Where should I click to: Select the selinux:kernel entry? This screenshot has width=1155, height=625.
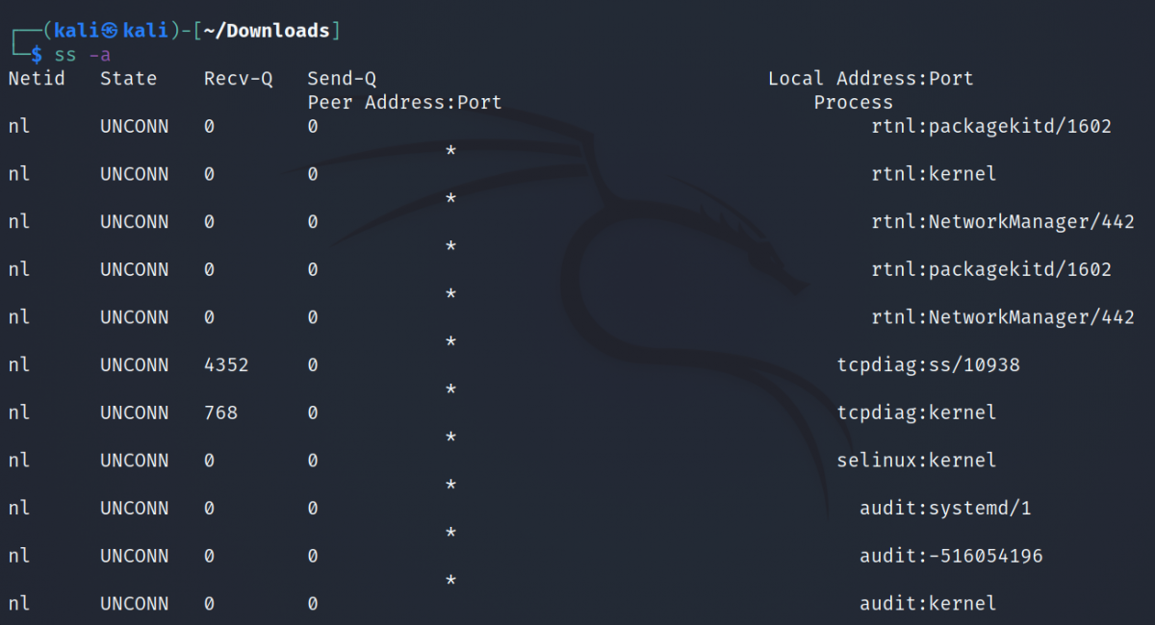click(x=916, y=461)
